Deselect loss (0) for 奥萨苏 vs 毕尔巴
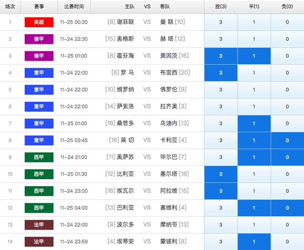The height and width of the screenshot is (250, 304). (x=287, y=157)
